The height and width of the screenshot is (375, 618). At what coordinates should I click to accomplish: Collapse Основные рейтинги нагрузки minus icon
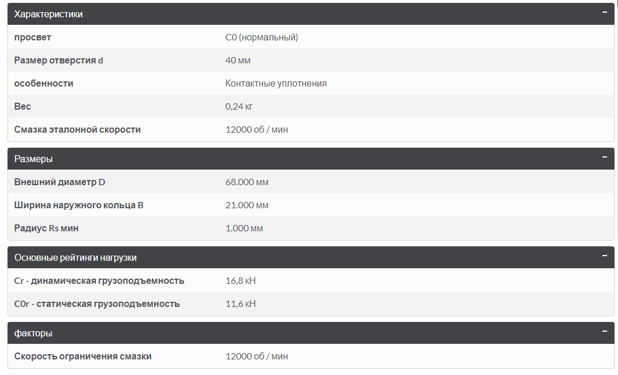pyautogui.click(x=604, y=256)
